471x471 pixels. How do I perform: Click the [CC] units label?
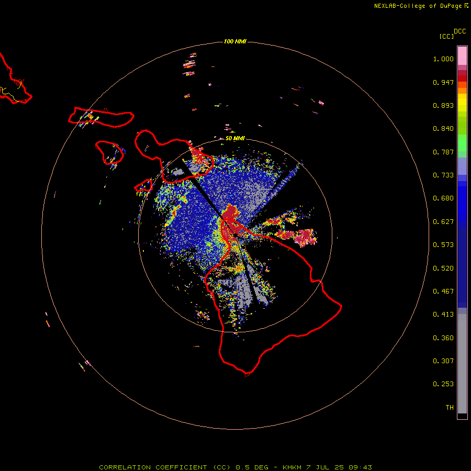pyautogui.click(x=446, y=36)
